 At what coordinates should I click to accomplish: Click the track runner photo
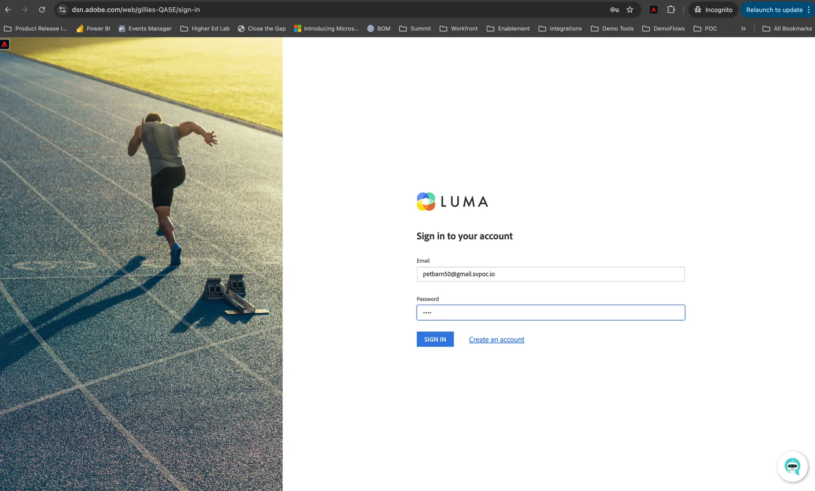click(141, 264)
